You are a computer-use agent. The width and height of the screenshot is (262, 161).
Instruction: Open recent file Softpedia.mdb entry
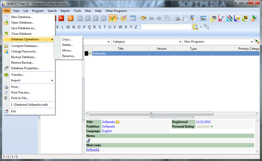pyautogui.click(x=29, y=105)
